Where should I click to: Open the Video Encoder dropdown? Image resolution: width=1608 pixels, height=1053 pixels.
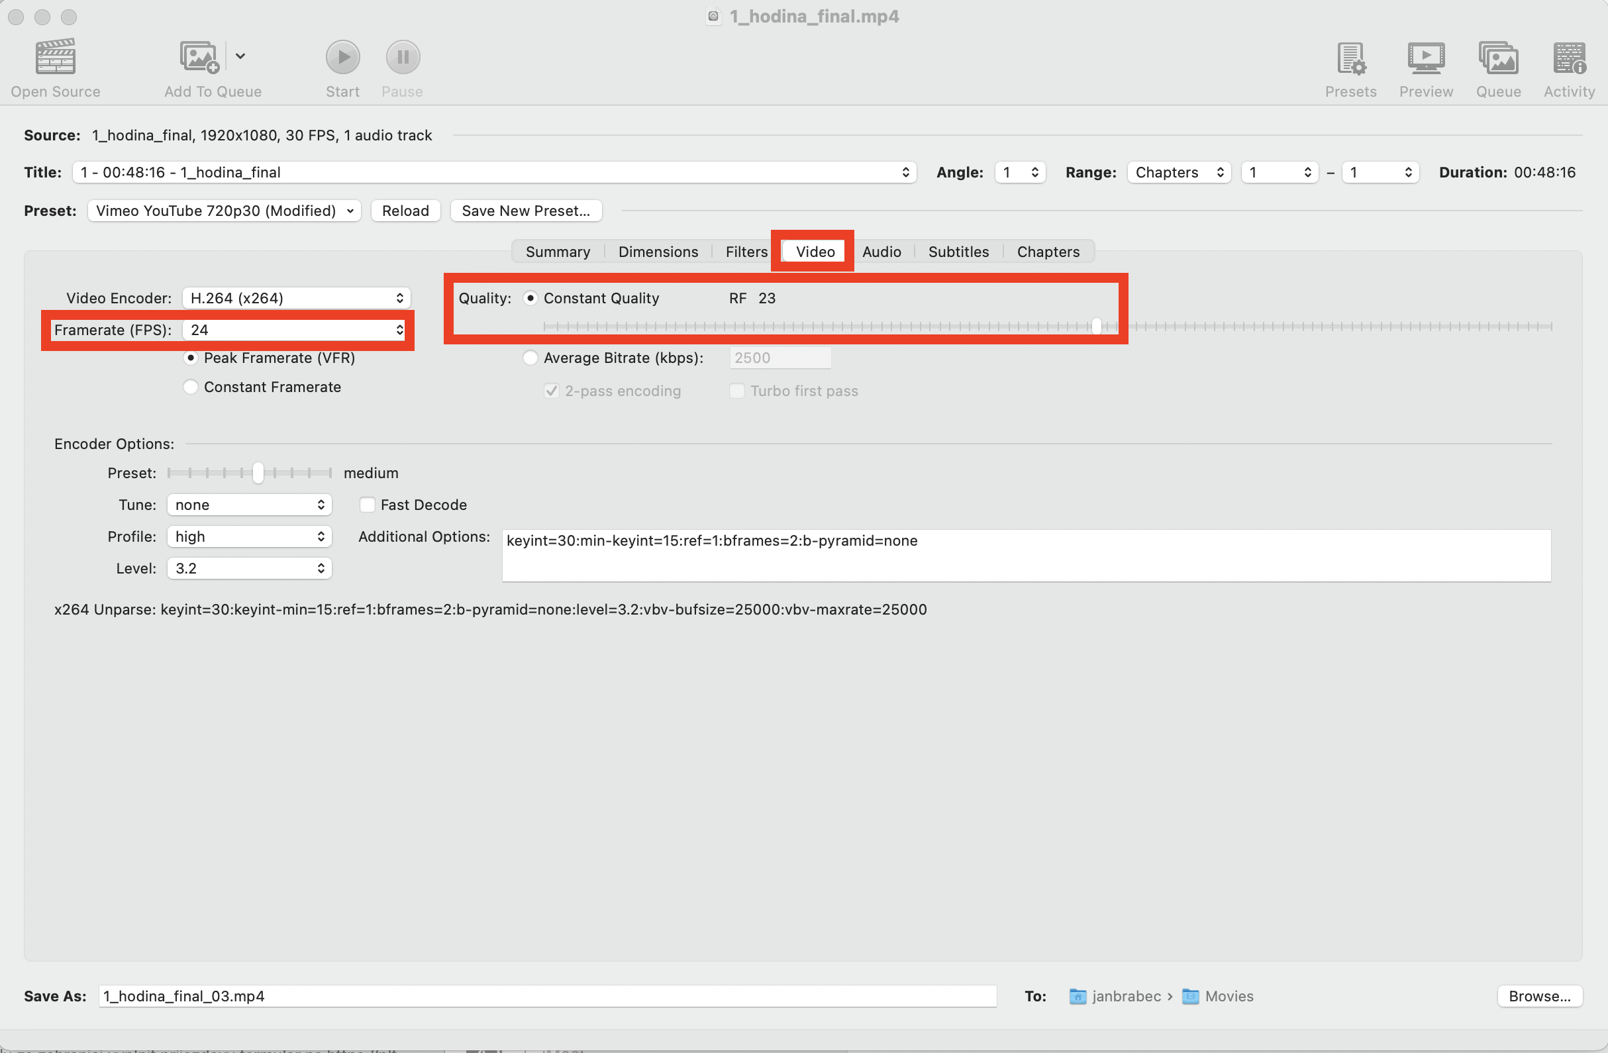[296, 298]
